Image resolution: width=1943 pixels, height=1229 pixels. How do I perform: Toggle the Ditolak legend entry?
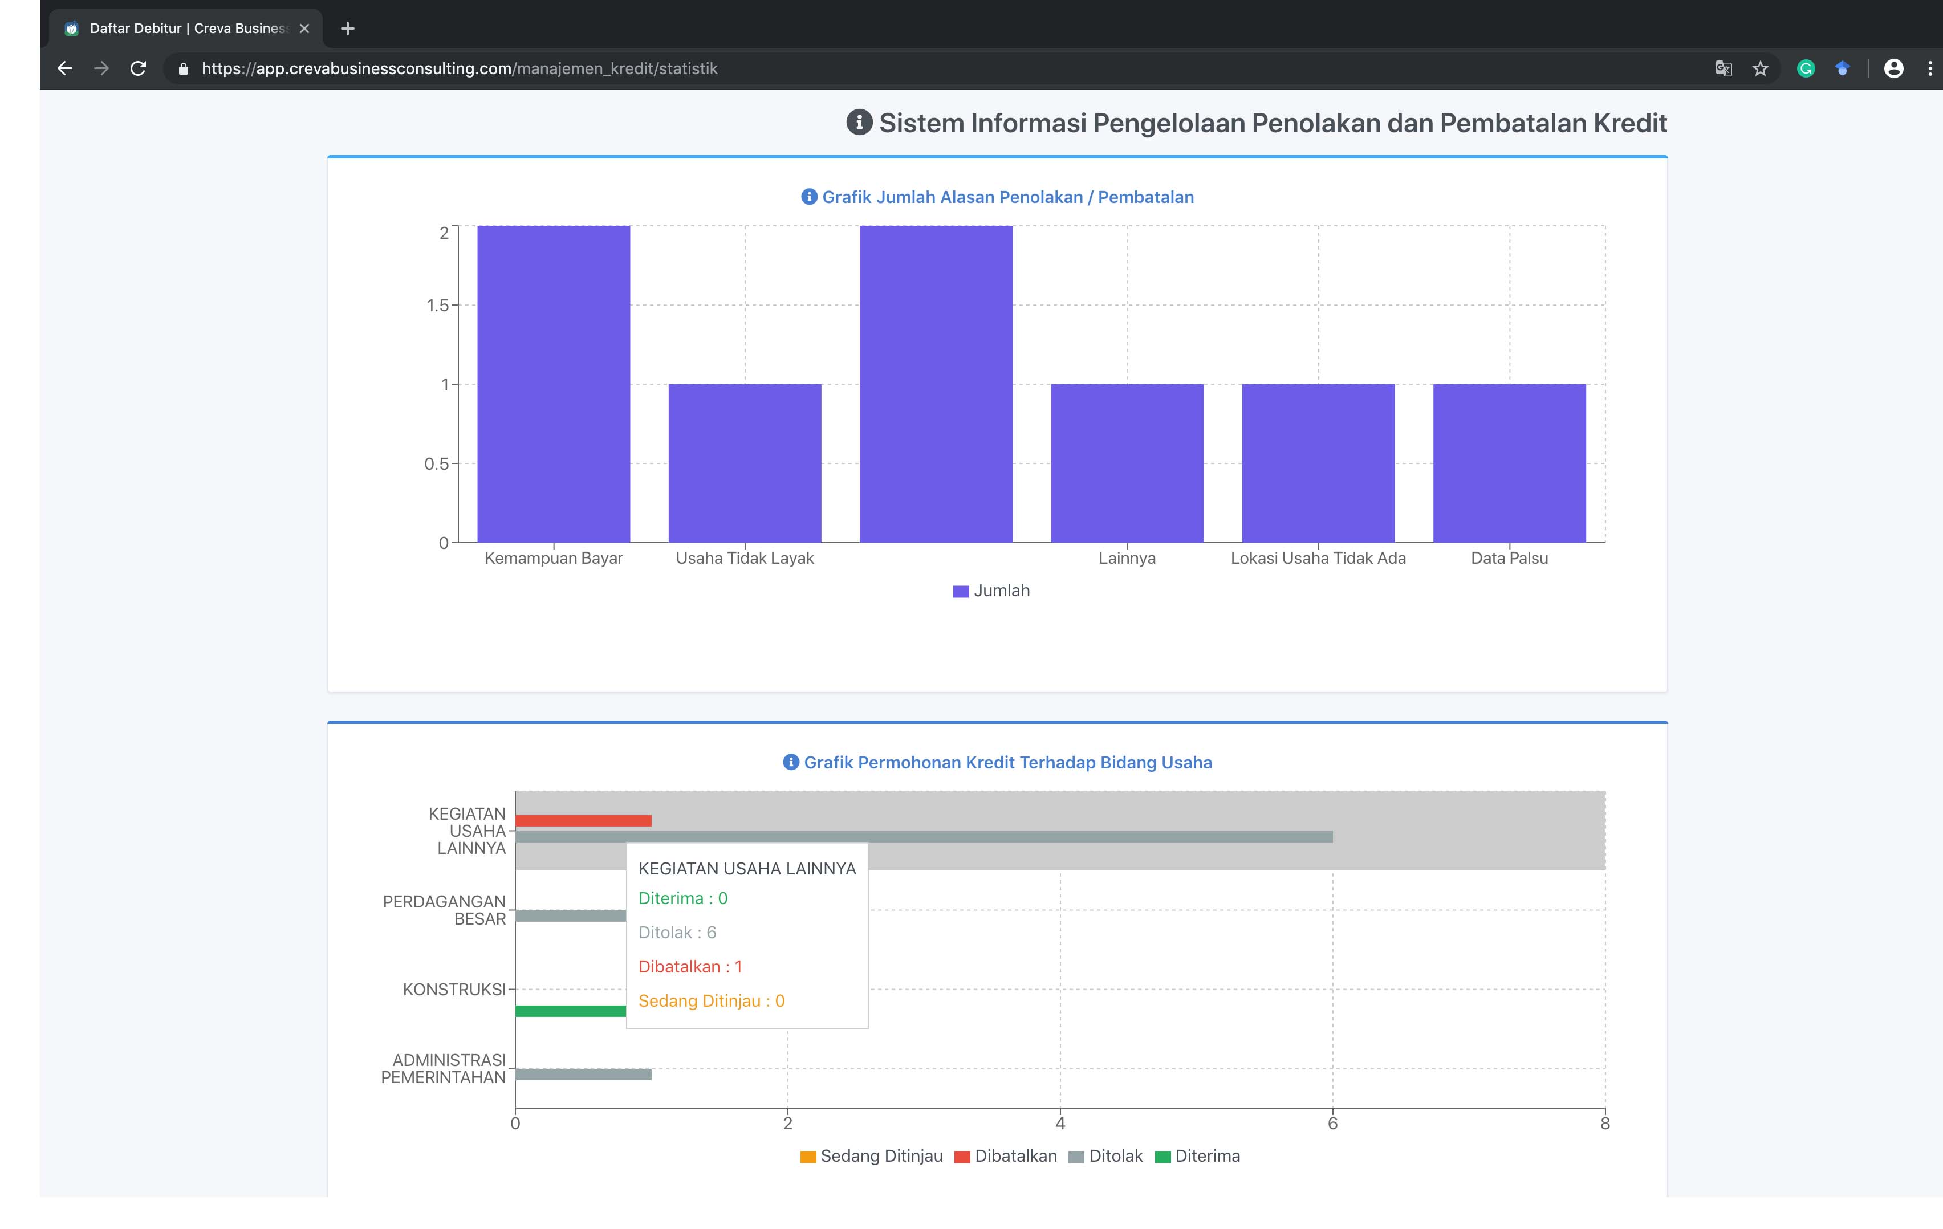click(1105, 1155)
